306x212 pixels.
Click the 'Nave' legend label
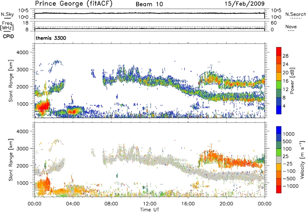[x=291, y=26]
